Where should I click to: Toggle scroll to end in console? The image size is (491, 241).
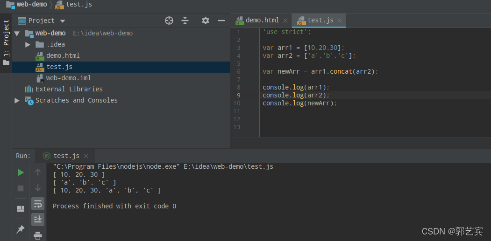coord(38,220)
